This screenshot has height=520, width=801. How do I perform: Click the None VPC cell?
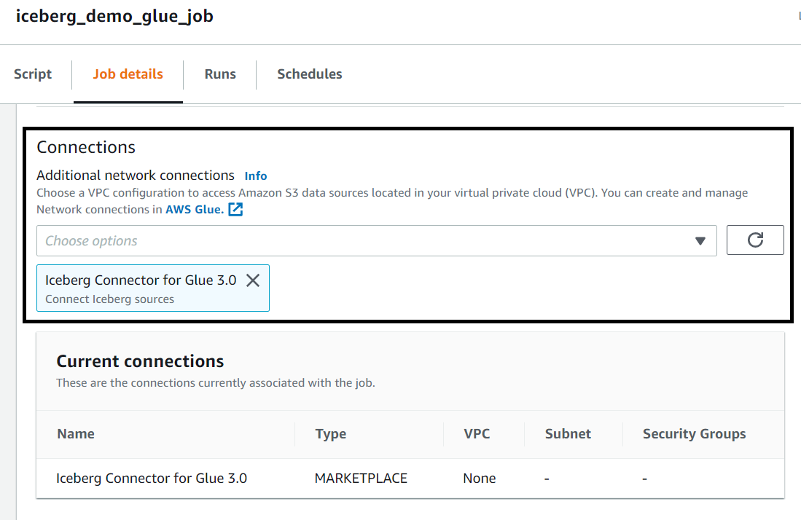click(479, 478)
